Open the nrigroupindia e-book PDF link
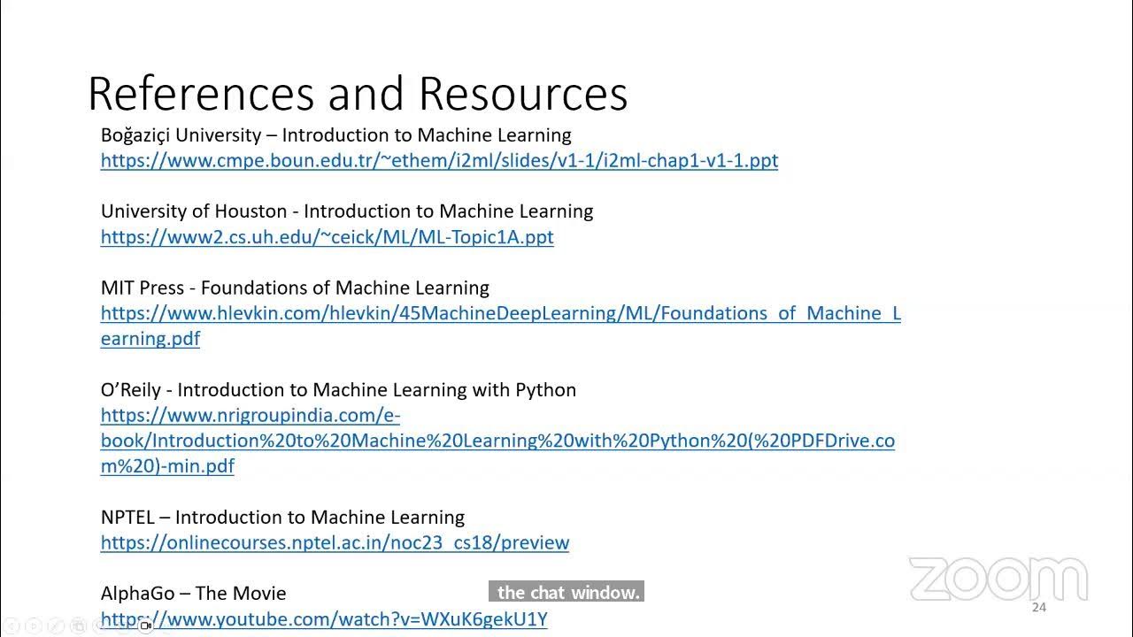 (497, 441)
